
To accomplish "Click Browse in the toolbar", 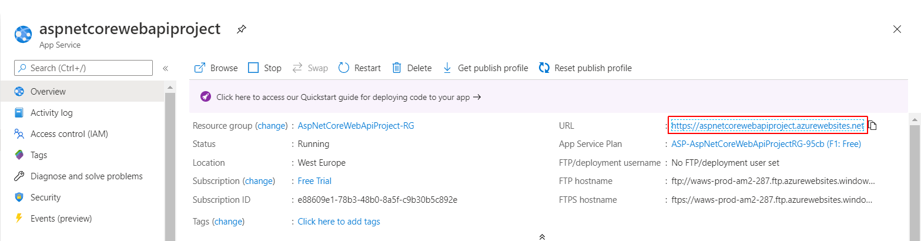I will point(216,68).
